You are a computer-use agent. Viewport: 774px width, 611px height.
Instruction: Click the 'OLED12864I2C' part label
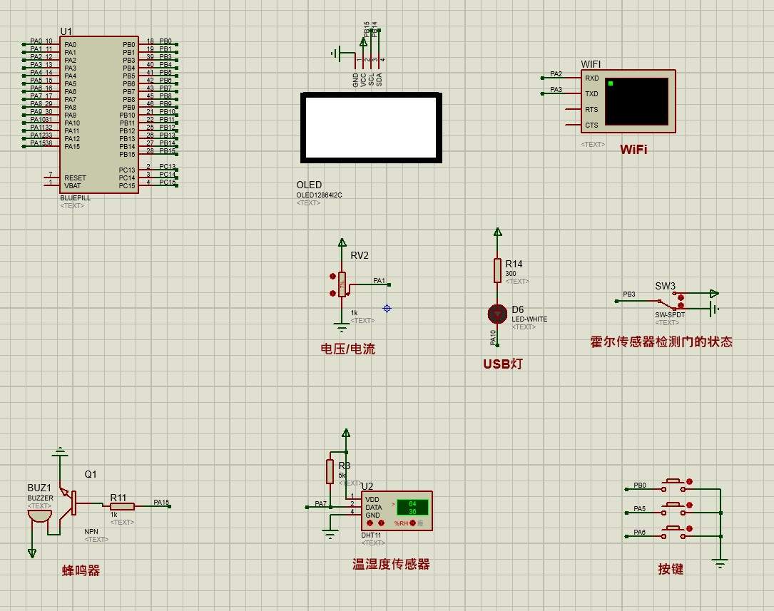pyautogui.click(x=319, y=195)
